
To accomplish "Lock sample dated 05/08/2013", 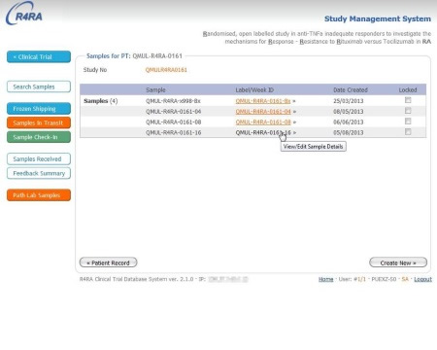I will [408, 132].
